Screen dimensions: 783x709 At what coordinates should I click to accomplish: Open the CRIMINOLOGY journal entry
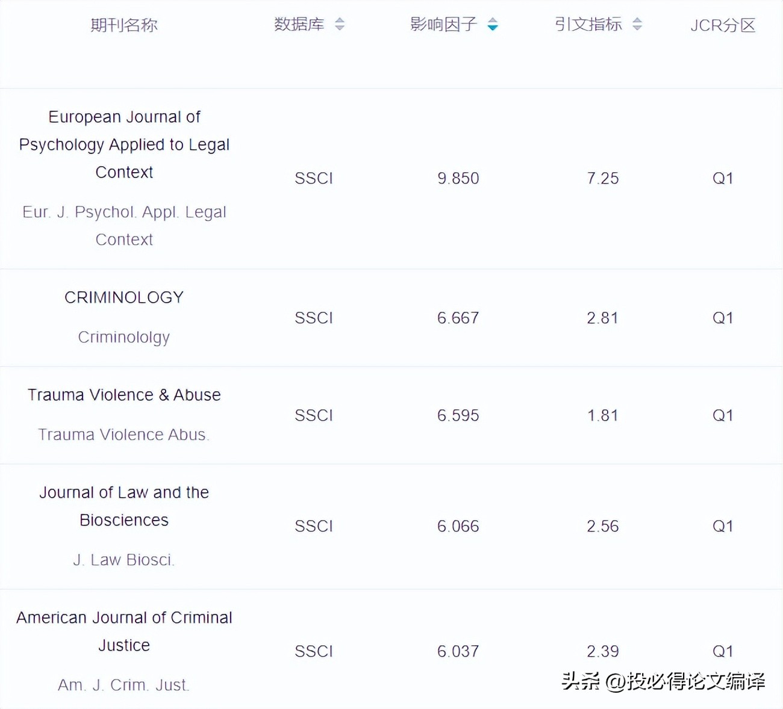[124, 297]
